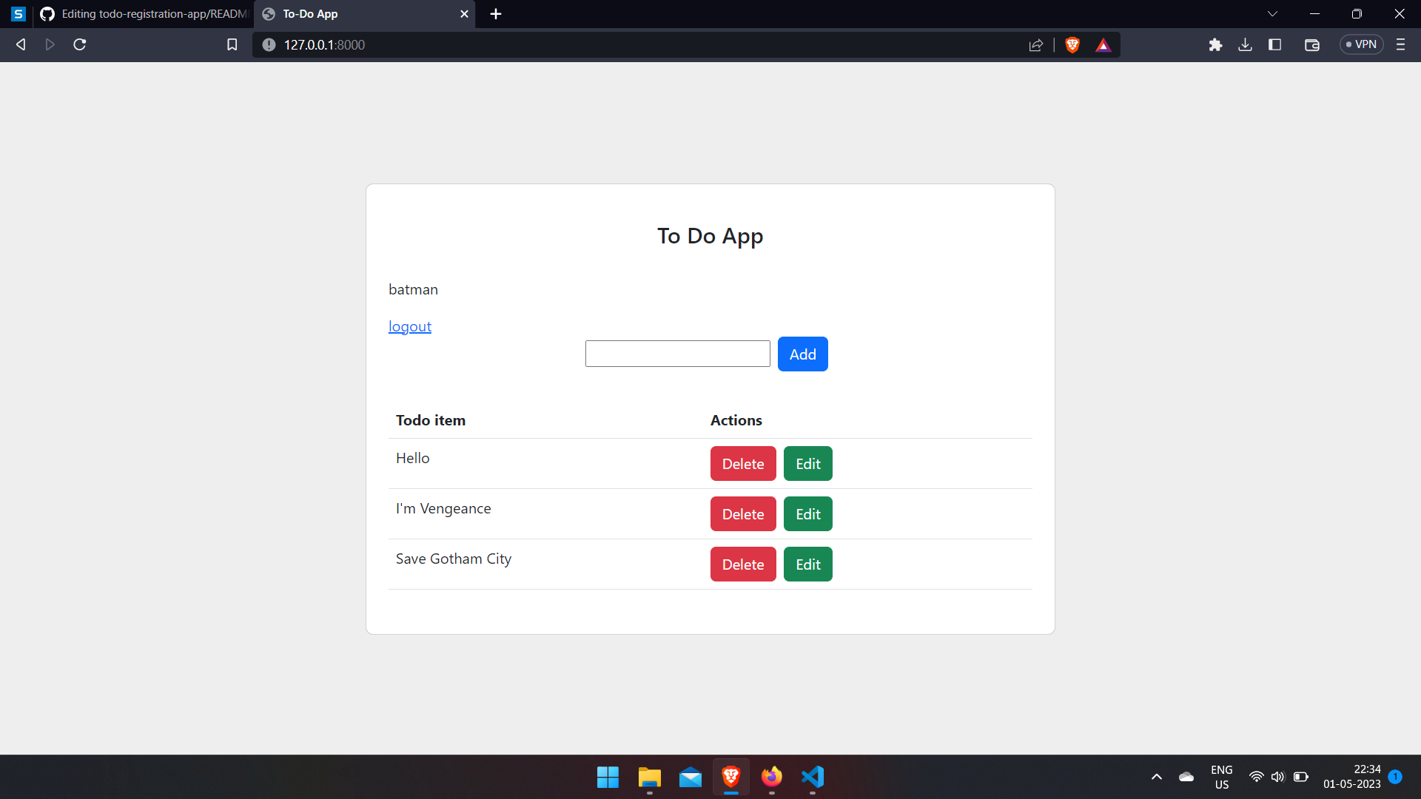
Task: Click the new todo text input
Action: pyautogui.click(x=677, y=354)
